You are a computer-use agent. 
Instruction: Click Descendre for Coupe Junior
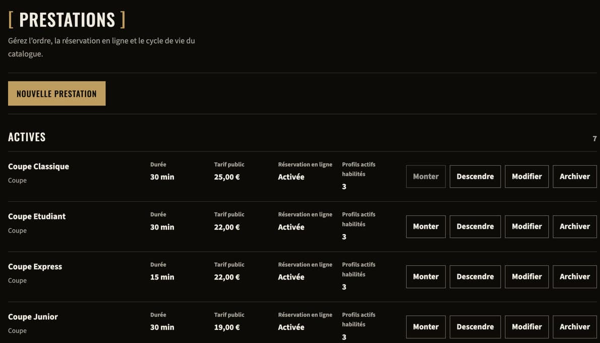click(475, 327)
